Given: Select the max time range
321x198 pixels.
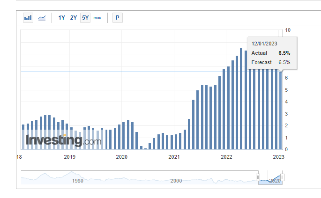Looking at the screenshot, I should tap(97, 18).
